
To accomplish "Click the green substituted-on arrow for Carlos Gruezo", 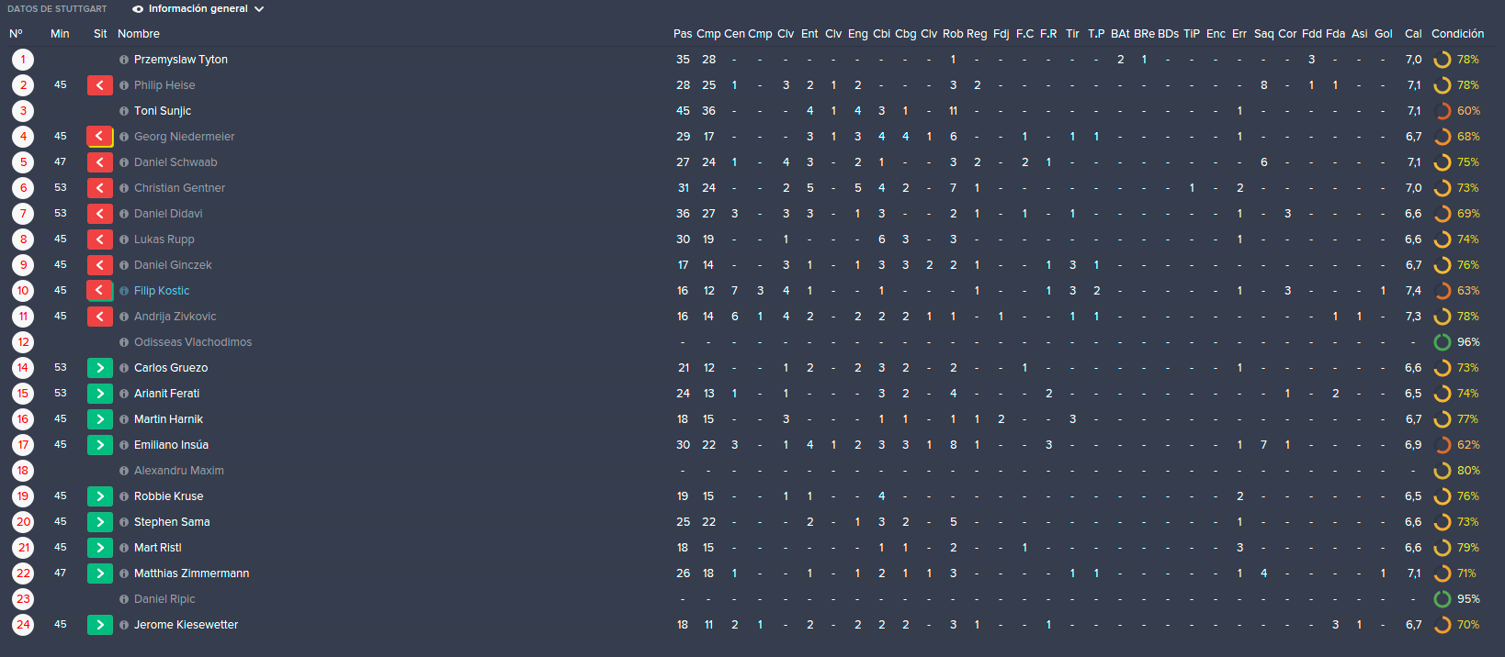I will click(x=100, y=368).
